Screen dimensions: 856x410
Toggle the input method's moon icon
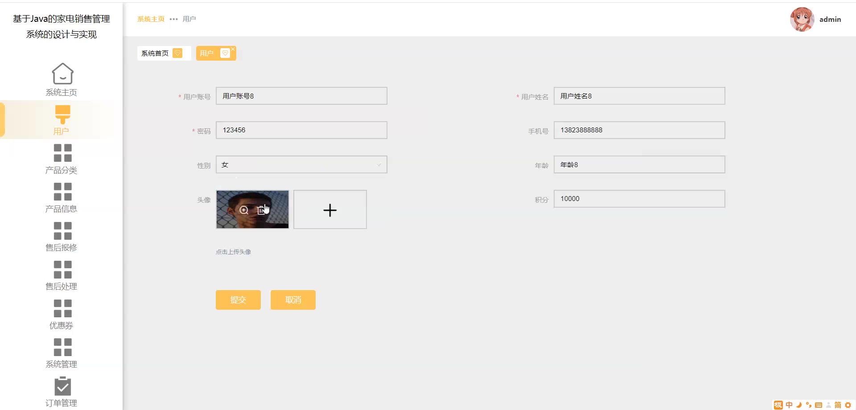799,405
